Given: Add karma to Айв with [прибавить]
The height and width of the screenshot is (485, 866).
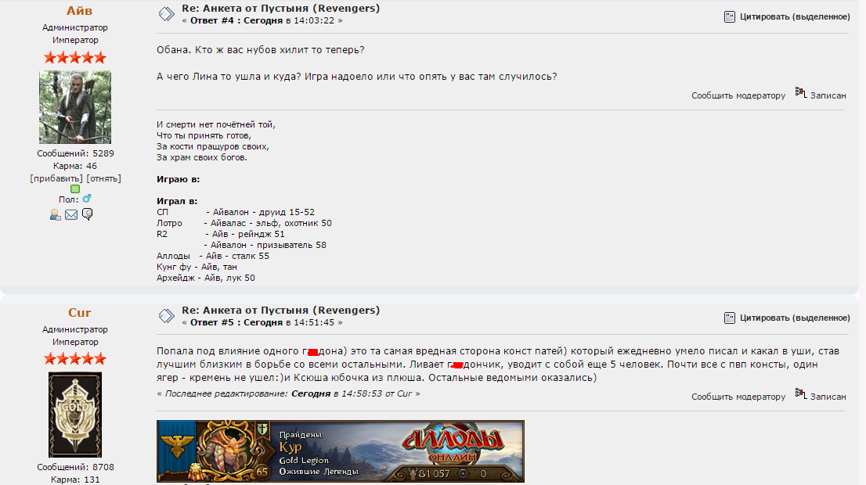Looking at the screenshot, I should click(x=56, y=178).
